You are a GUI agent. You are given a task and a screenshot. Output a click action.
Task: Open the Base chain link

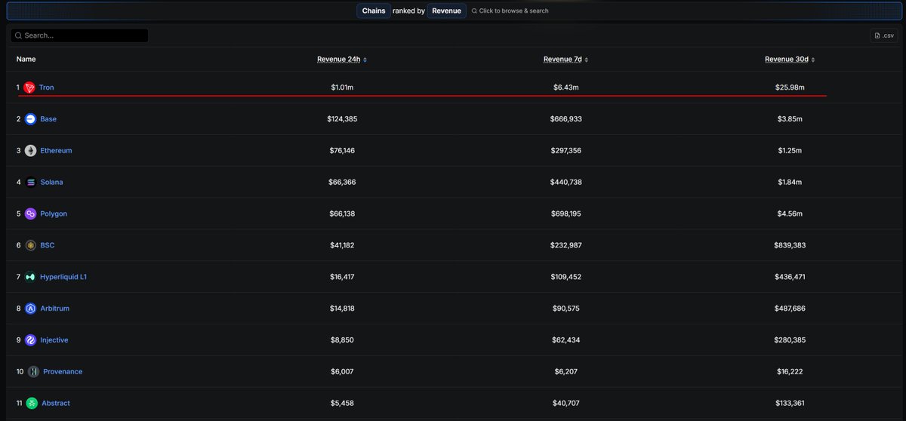(x=48, y=119)
